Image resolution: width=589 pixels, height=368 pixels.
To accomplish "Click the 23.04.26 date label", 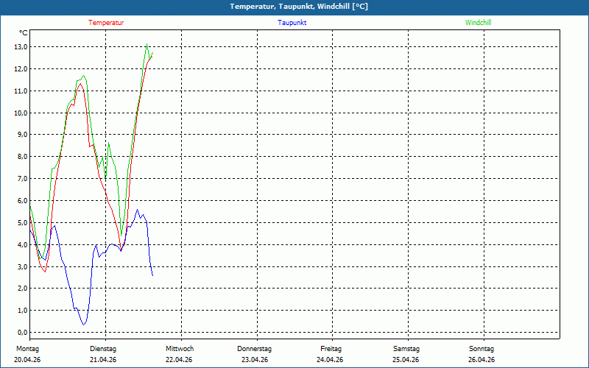I will [255, 360].
